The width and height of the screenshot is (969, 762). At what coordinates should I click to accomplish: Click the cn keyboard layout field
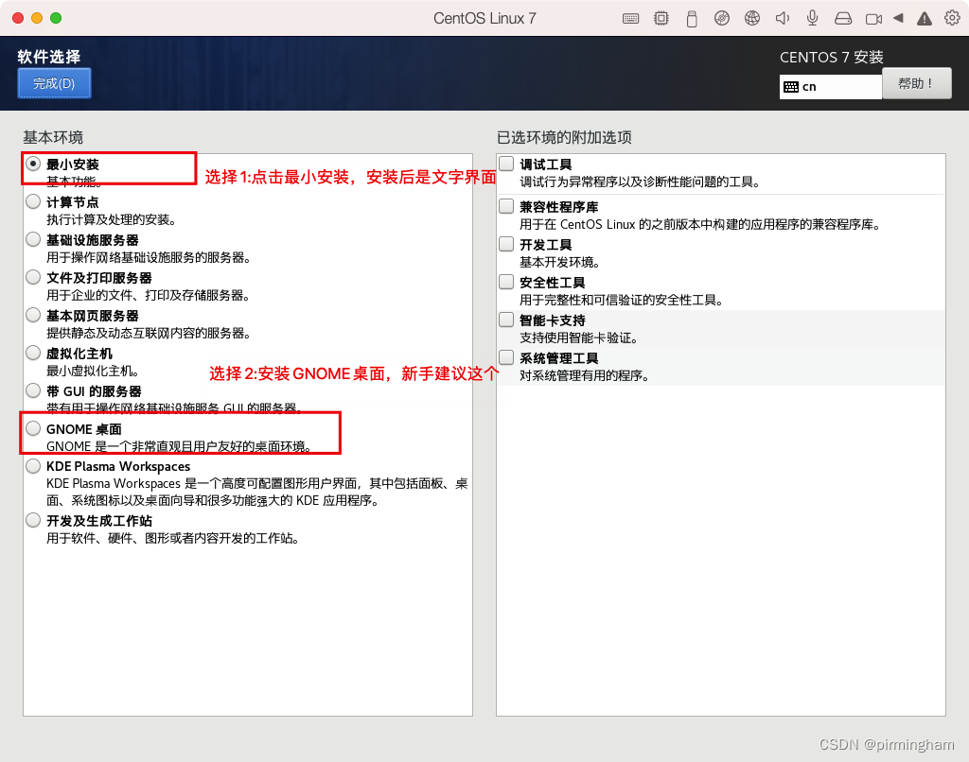point(831,87)
